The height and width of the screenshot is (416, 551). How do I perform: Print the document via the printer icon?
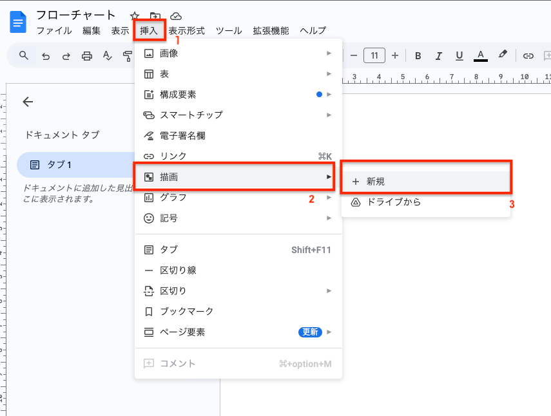(86, 56)
